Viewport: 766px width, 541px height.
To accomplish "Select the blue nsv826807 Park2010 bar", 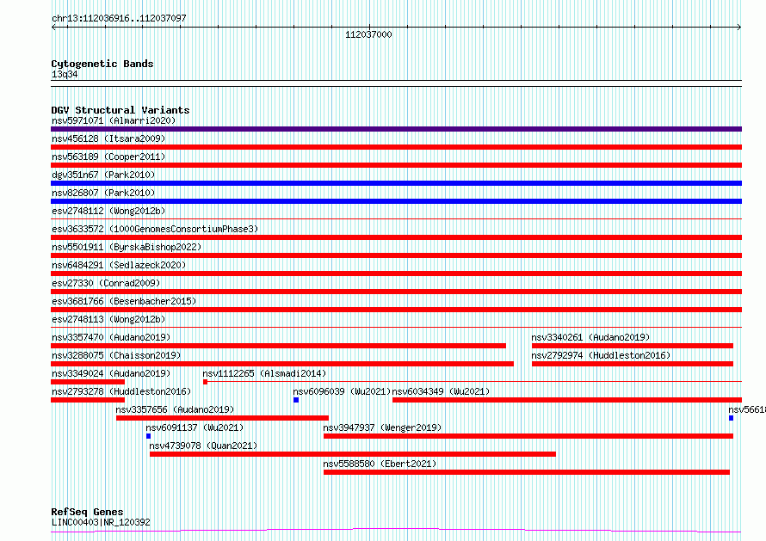I will click(x=396, y=201).
